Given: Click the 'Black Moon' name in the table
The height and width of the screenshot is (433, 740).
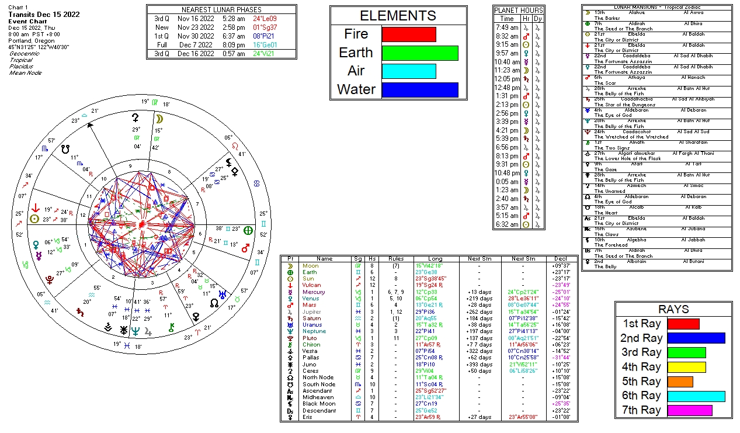Looking at the screenshot, I should click(x=318, y=404).
